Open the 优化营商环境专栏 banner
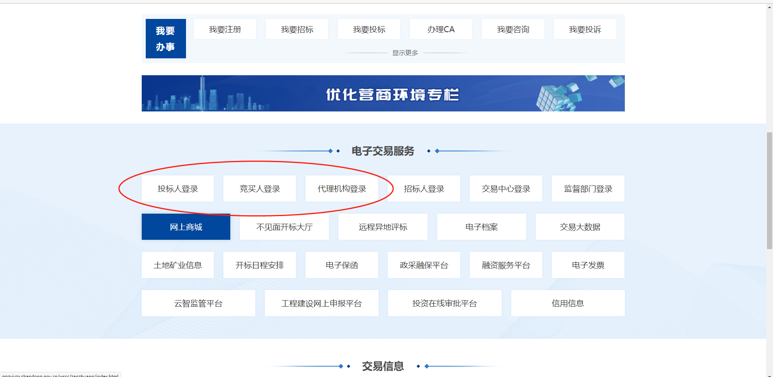This screenshot has width=773, height=377. (x=383, y=93)
